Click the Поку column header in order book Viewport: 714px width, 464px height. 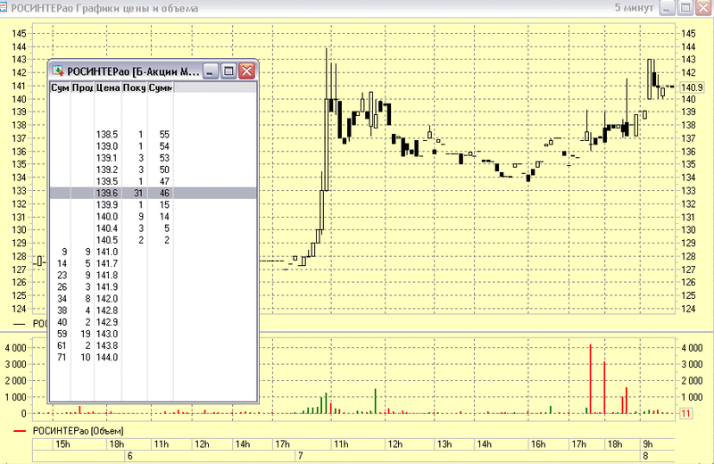point(134,88)
